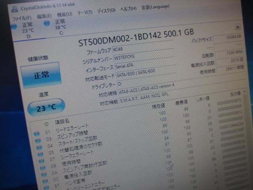The height and width of the screenshot is (190, 253).
Task: Click the 生の値 column header
Action: click(235, 94)
